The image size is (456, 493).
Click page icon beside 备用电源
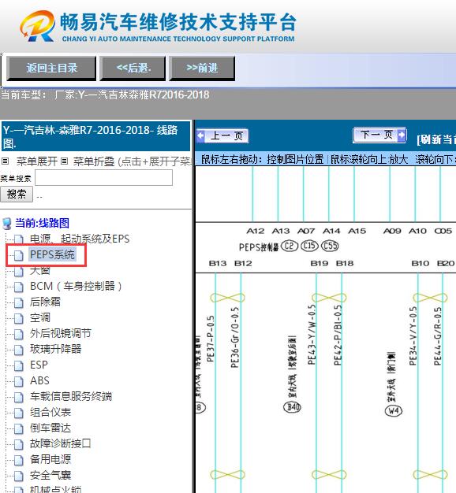19,460
